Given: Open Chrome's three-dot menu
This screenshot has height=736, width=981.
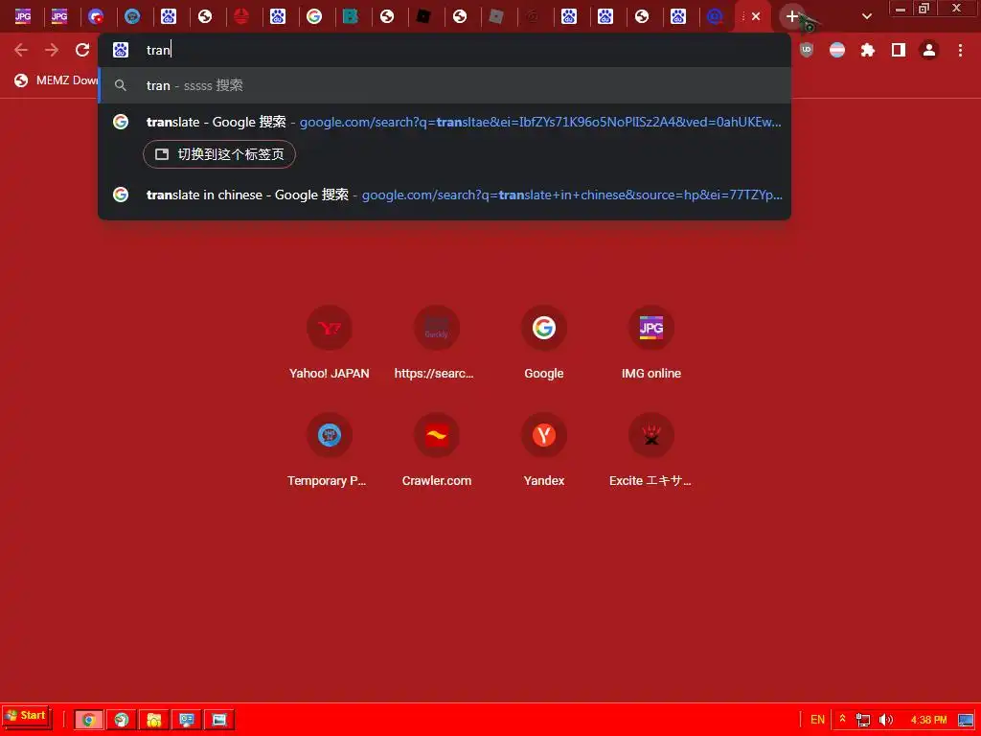Looking at the screenshot, I should [x=960, y=50].
